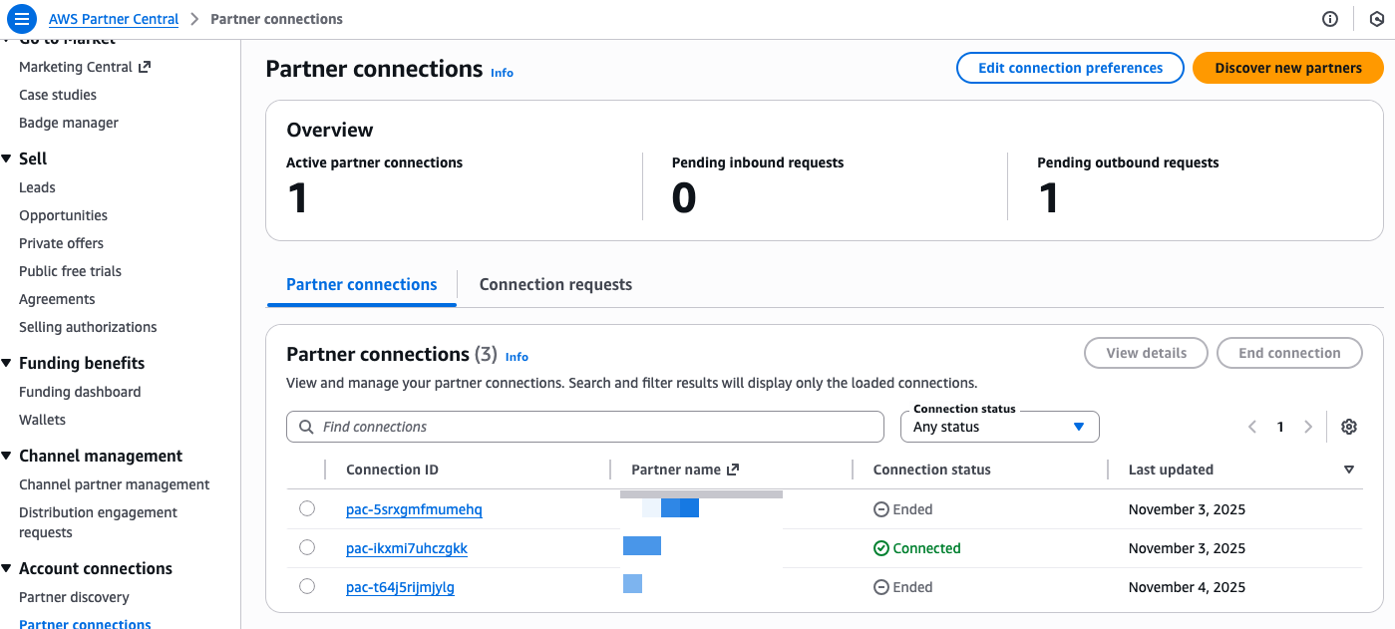Click the Marketing Central external link icon

click(145, 67)
